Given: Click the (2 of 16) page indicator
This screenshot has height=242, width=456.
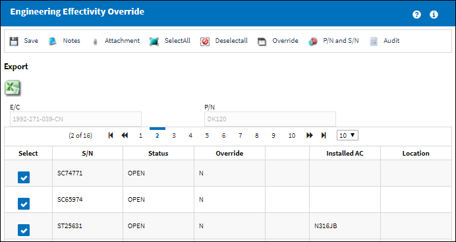Looking at the screenshot, I should pyautogui.click(x=80, y=136).
